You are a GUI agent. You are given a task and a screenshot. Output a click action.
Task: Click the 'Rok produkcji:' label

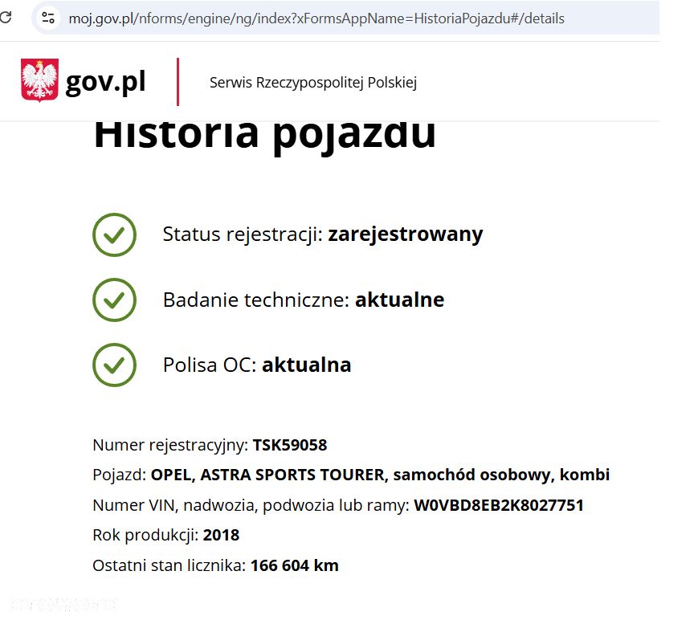click(x=145, y=536)
